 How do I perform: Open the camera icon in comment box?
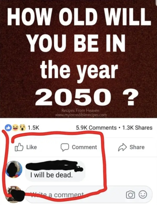[130, 195]
